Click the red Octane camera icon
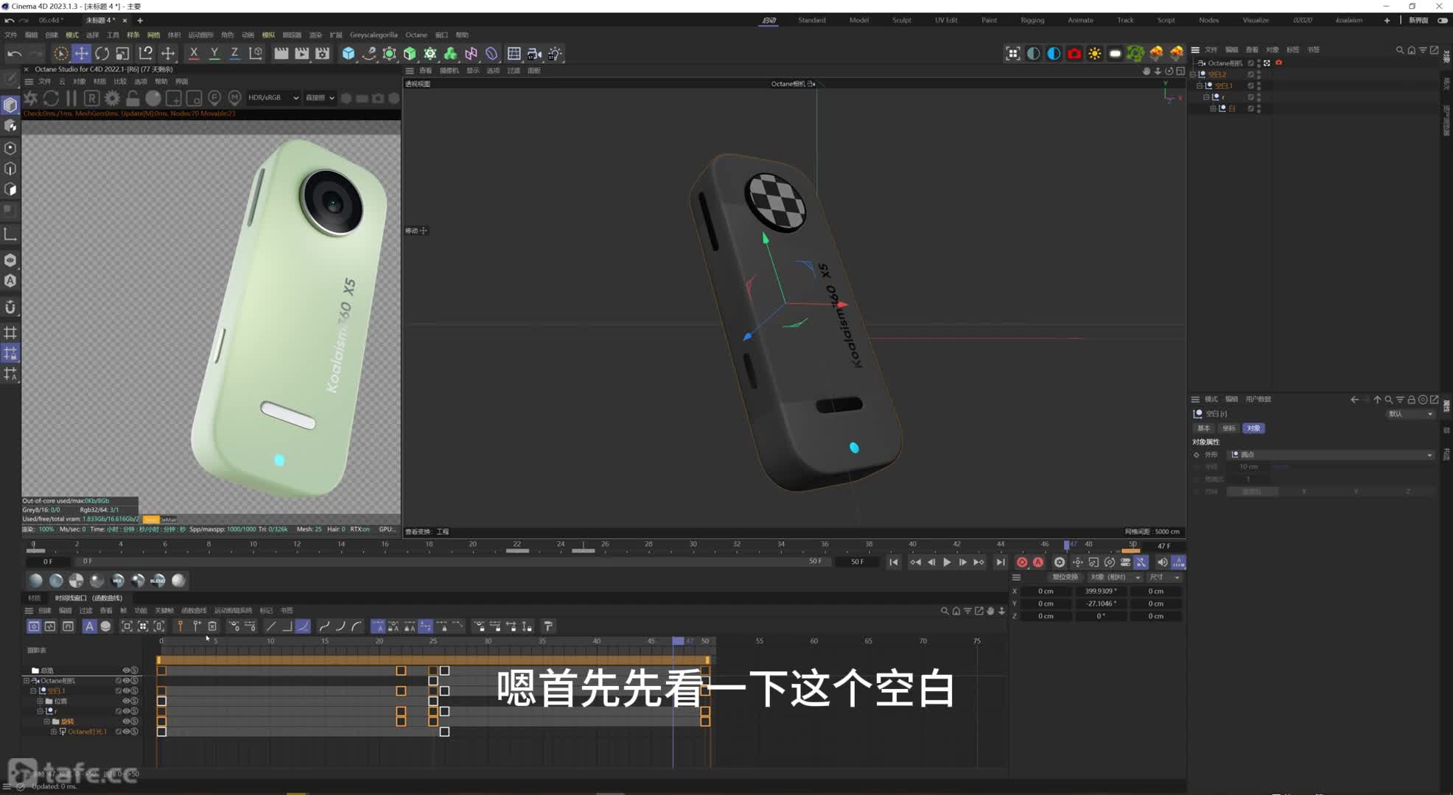Screen dimensions: 1453x795 tap(1074, 53)
